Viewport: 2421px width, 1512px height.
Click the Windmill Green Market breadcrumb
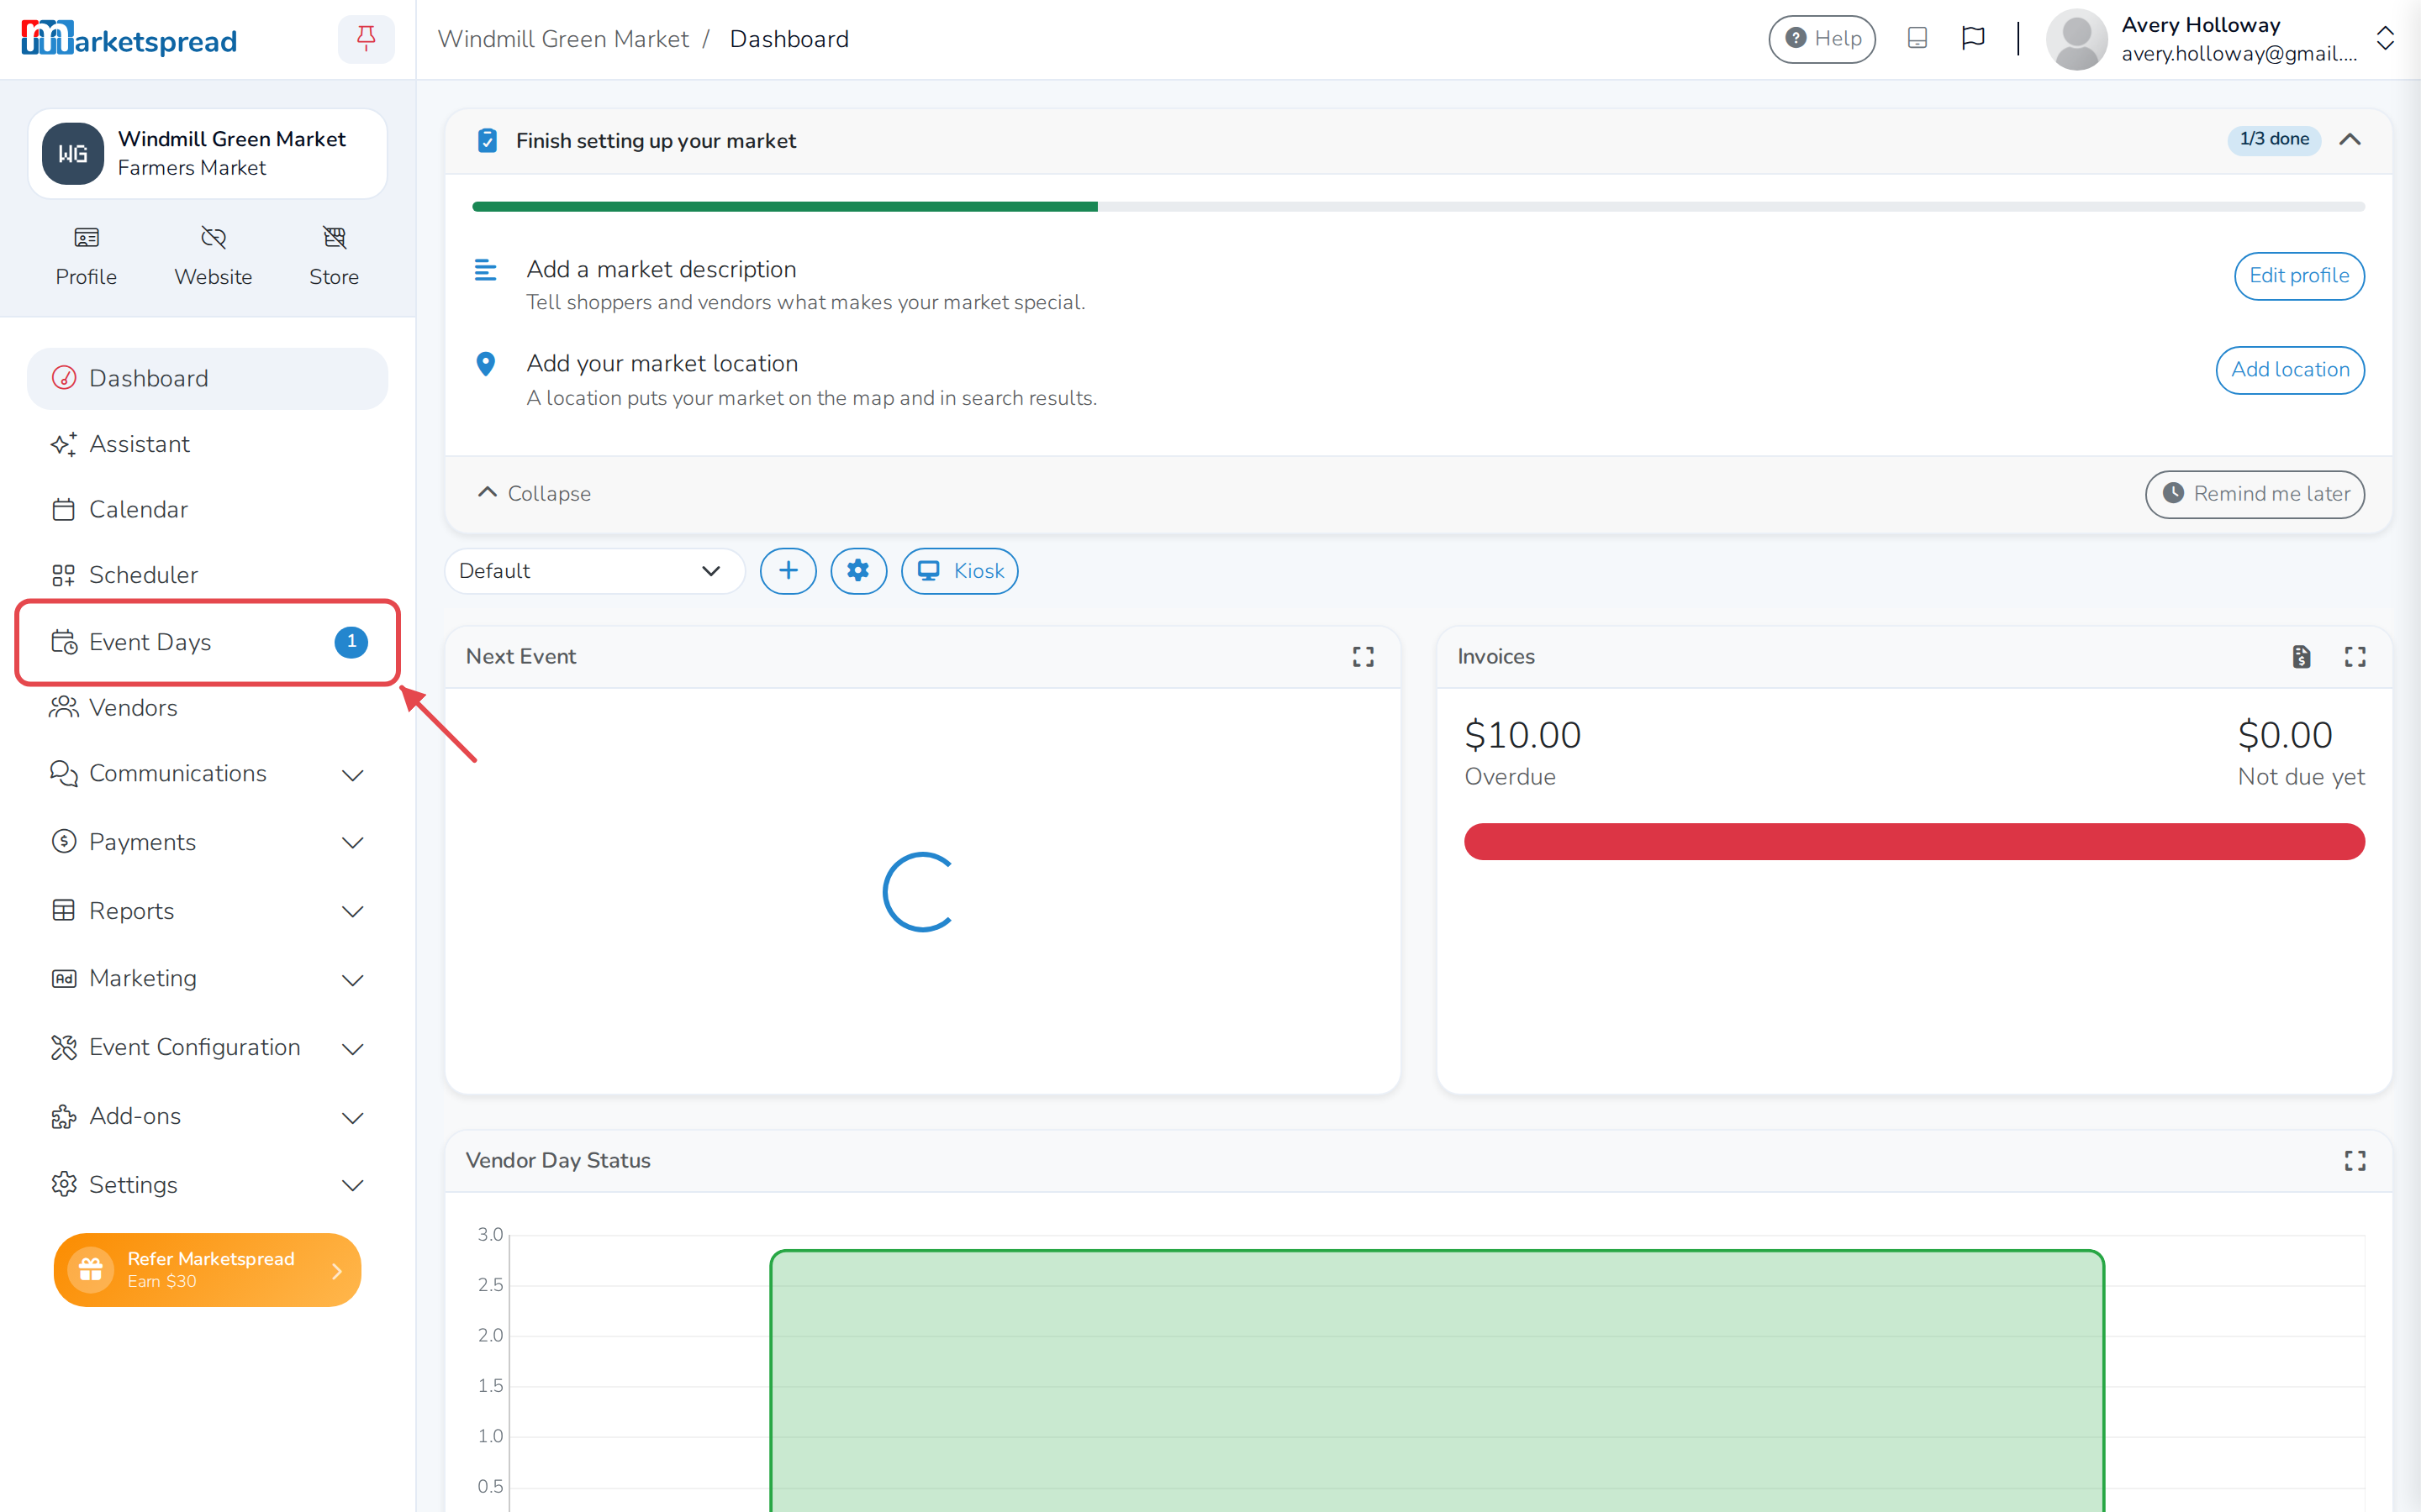tap(563, 39)
